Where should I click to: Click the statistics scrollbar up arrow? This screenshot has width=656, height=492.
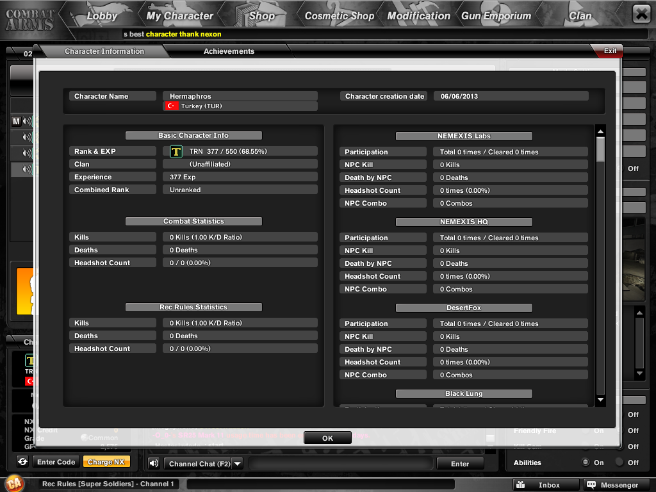(x=600, y=131)
